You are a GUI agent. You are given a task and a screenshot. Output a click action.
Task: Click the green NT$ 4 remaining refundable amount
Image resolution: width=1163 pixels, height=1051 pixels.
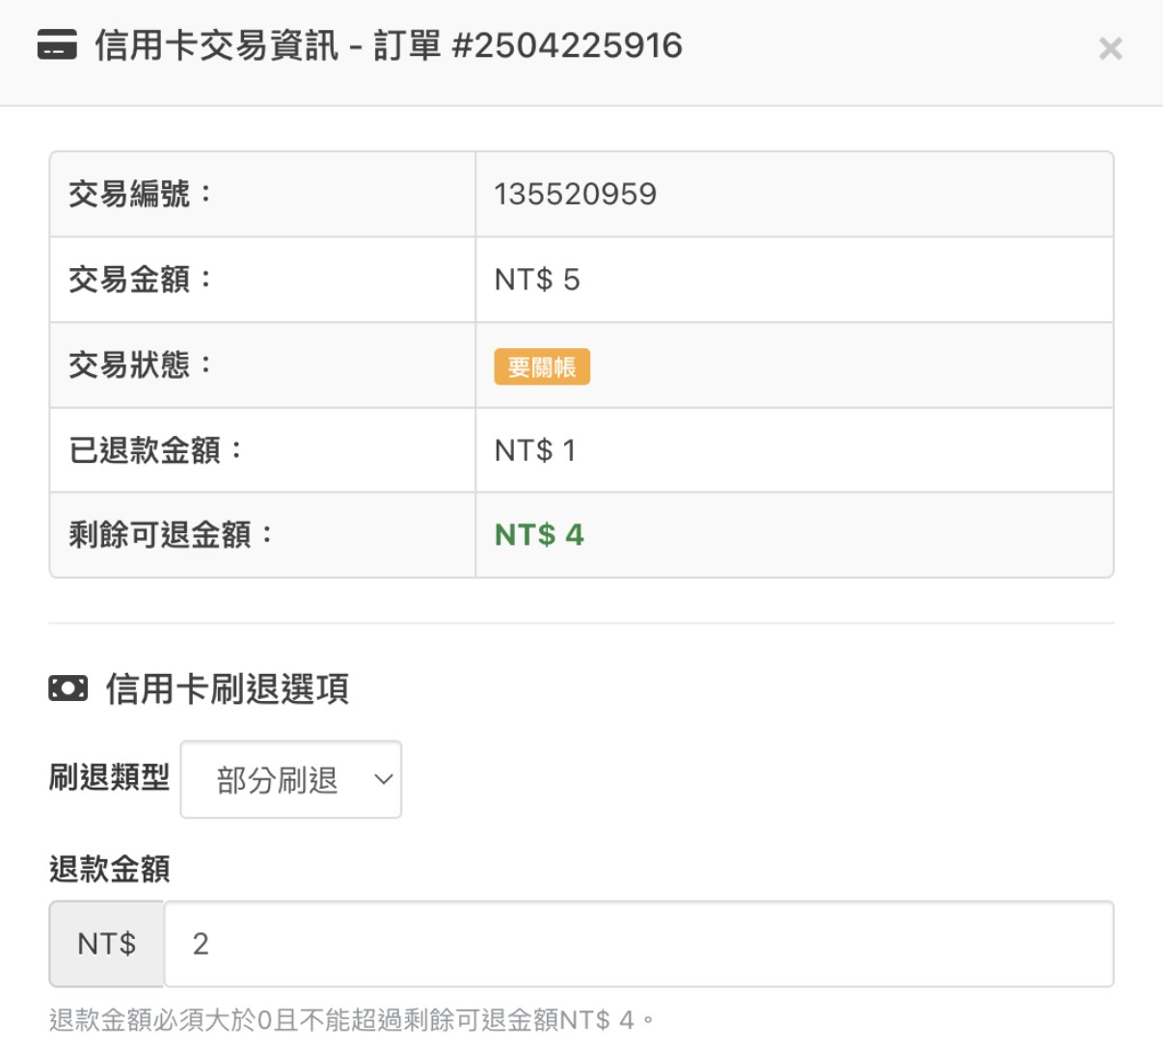click(x=539, y=535)
